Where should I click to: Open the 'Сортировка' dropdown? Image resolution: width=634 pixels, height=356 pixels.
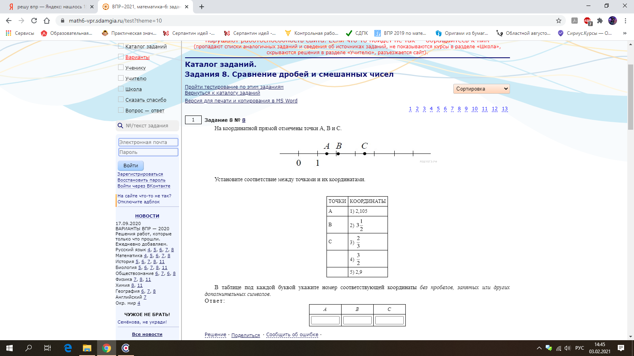(481, 89)
